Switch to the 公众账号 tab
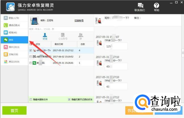The image size is (184, 118). click(63, 36)
